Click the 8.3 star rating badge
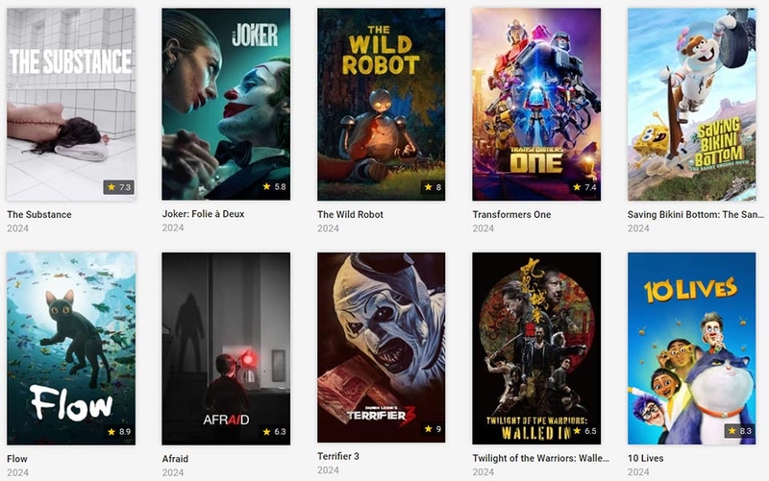The image size is (769, 481). click(739, 431)
